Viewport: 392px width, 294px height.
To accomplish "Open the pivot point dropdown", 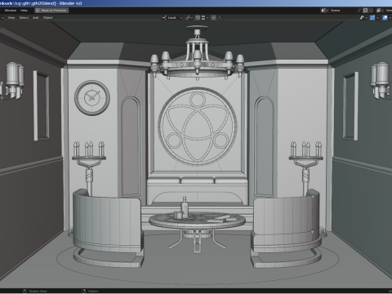I will [x=189, y=18].
